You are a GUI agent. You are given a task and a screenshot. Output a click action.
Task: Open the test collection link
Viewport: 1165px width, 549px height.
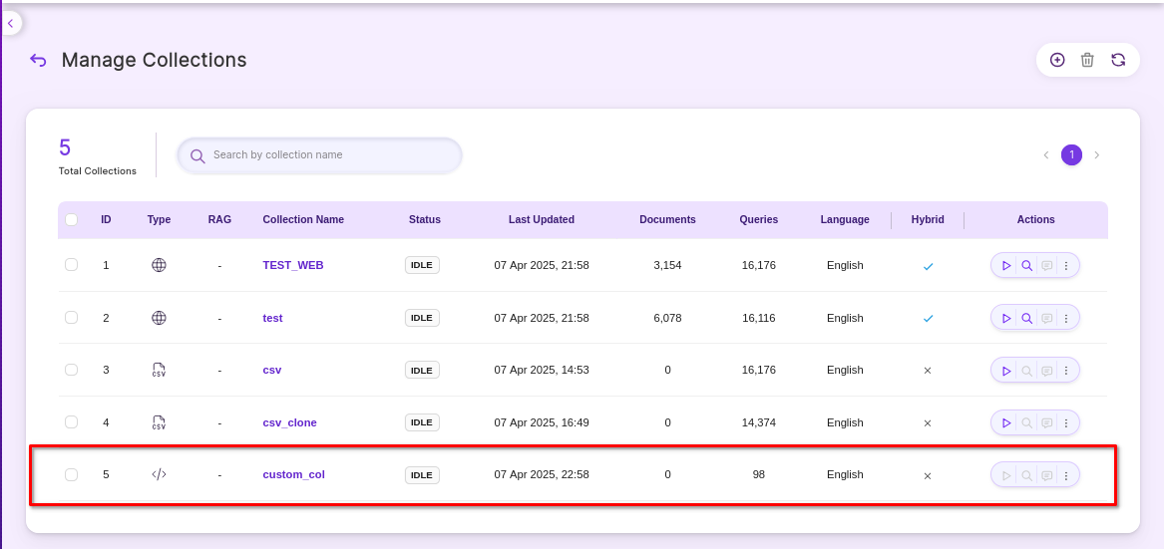[x=272, y=318]
